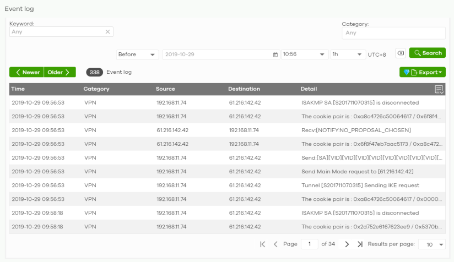
Task: Open the calendar date picker icon
Action: point(275,54)
